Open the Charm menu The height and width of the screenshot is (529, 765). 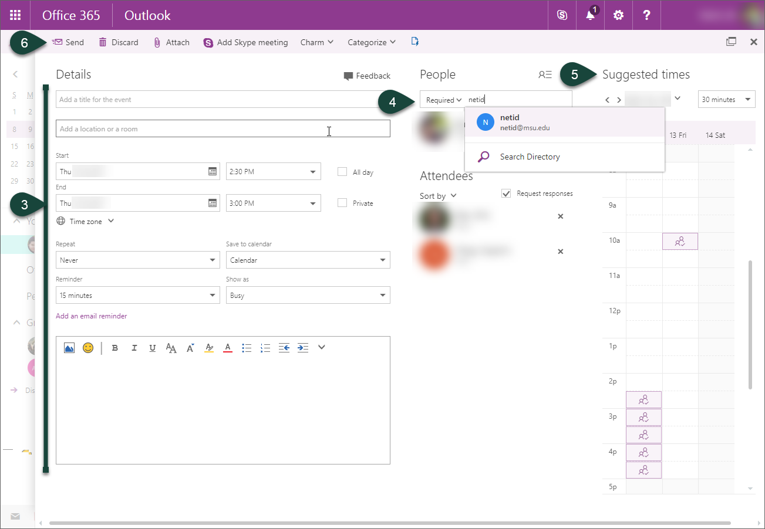(316, 42)
